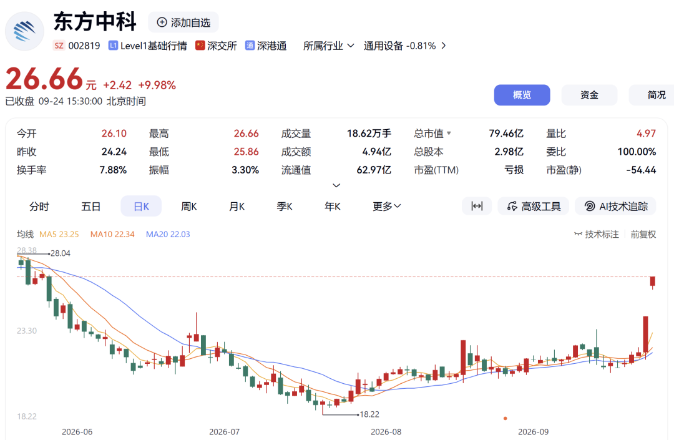Open AI技术追踪 feature
Viewport: 674px width, 440px height.
(x=615, y=206)
